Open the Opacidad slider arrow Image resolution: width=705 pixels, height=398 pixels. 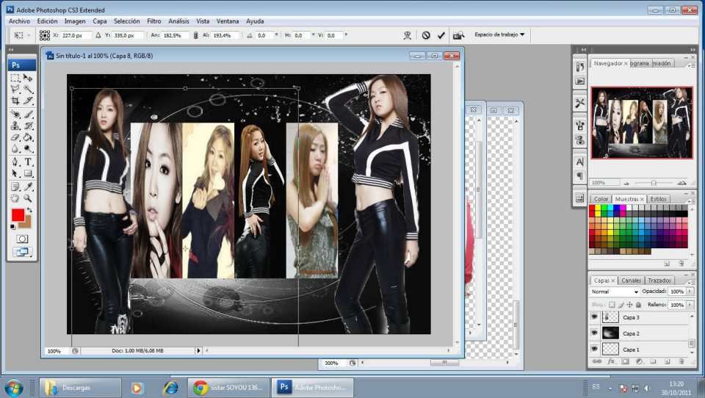[x=690, y=292]
